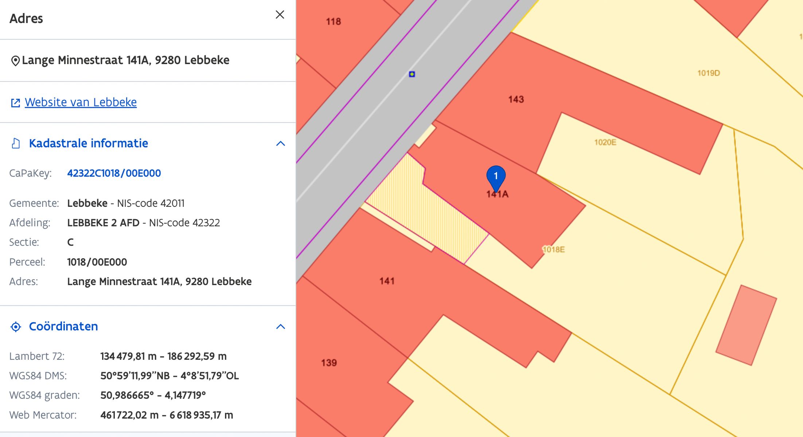Click the small blue-yellow square point on road
Screen dimensions: 803x437
pyautogui.click(x=412, y=74)
